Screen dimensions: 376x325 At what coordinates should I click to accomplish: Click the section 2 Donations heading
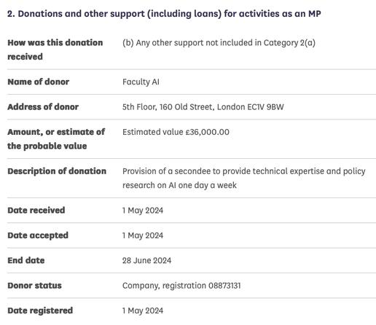[164, 14]
